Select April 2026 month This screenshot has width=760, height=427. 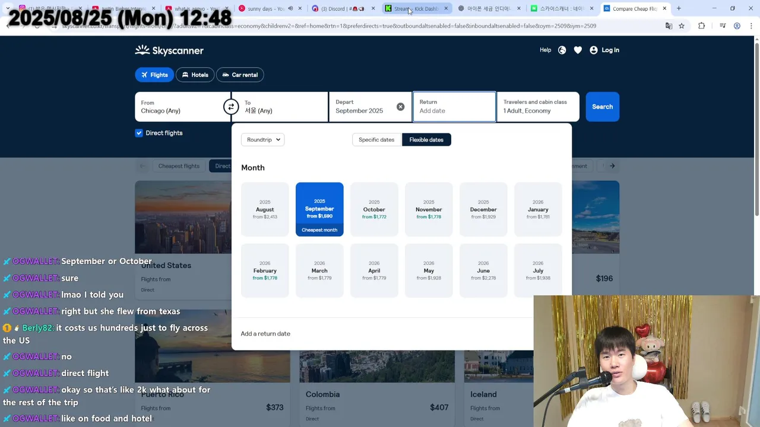coord(374,270)
